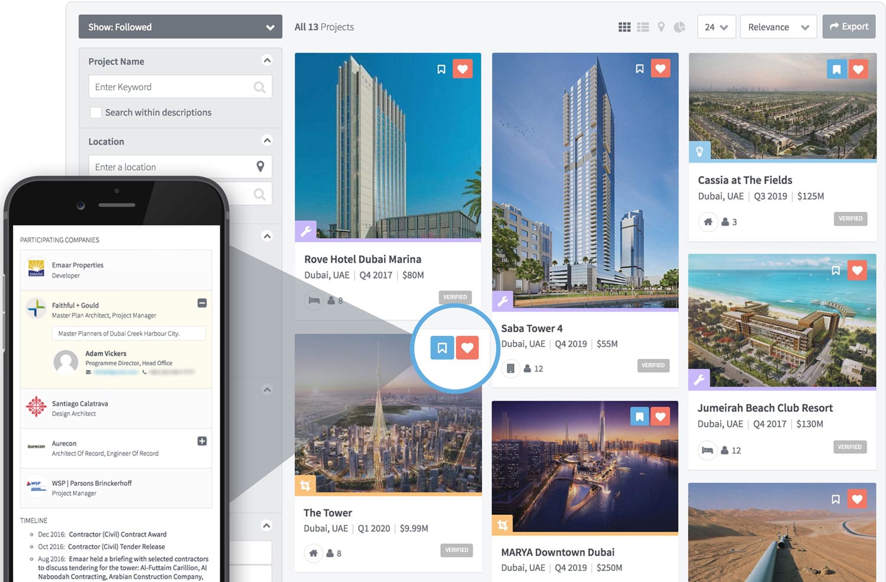Unfollow Rove Hotel Dubai Marina with heart

[x=462, y=69]
